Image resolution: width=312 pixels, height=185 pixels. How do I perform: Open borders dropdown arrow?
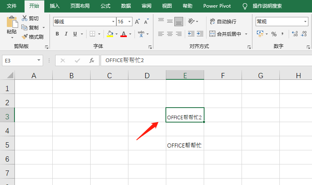[x=99, y=34]
